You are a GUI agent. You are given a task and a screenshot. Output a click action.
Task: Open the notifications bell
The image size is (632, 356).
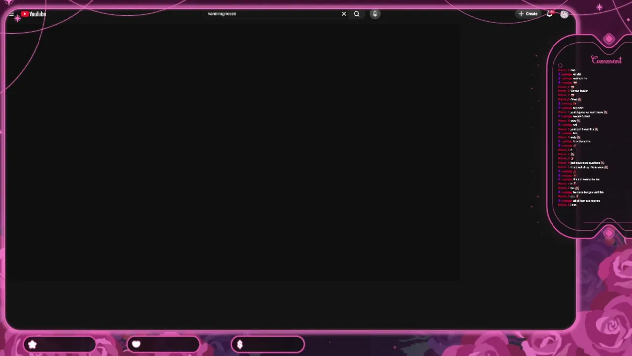550,14
